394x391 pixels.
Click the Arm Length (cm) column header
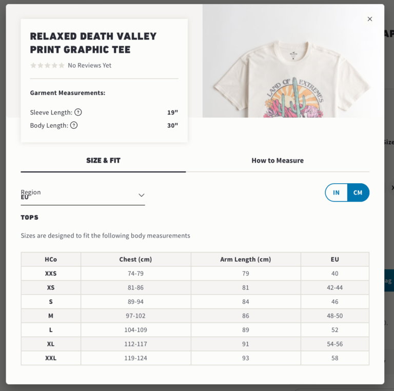tap(246, 260)
